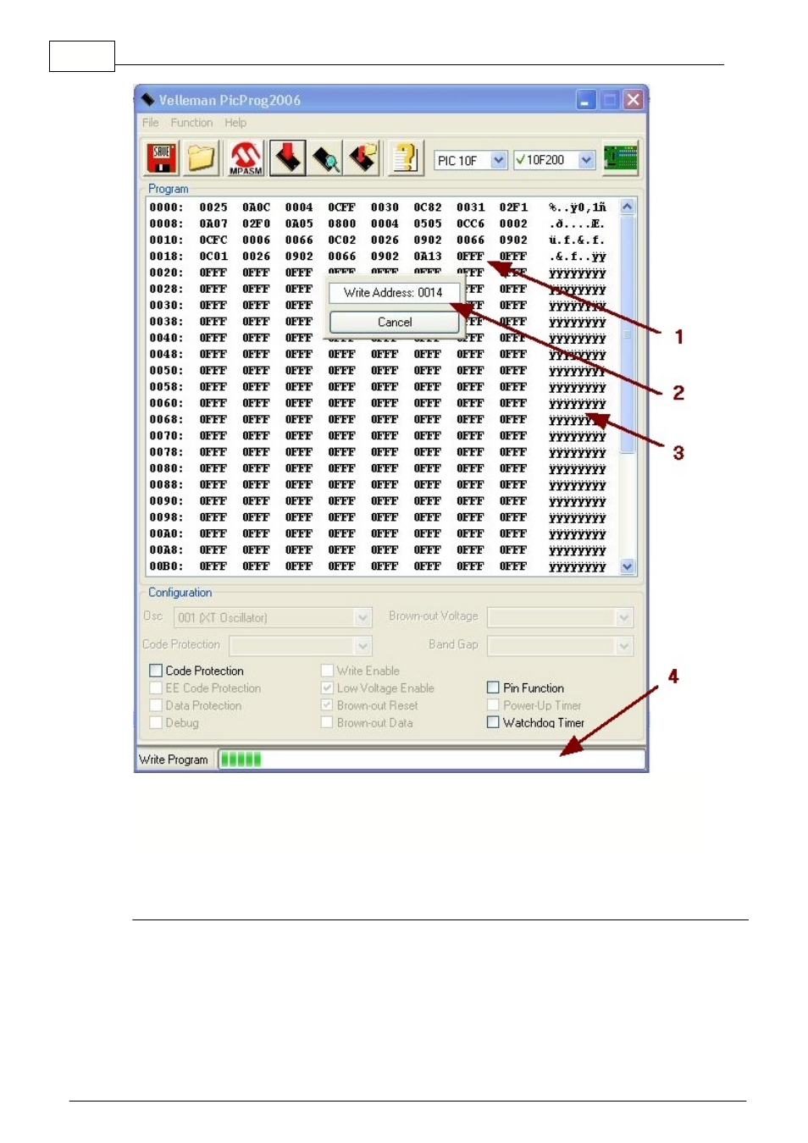Expand the Osc 001 (XT Oscillator) dropdown
Viewport: 808px width, 1143px height.
click(x=363, y=617)
